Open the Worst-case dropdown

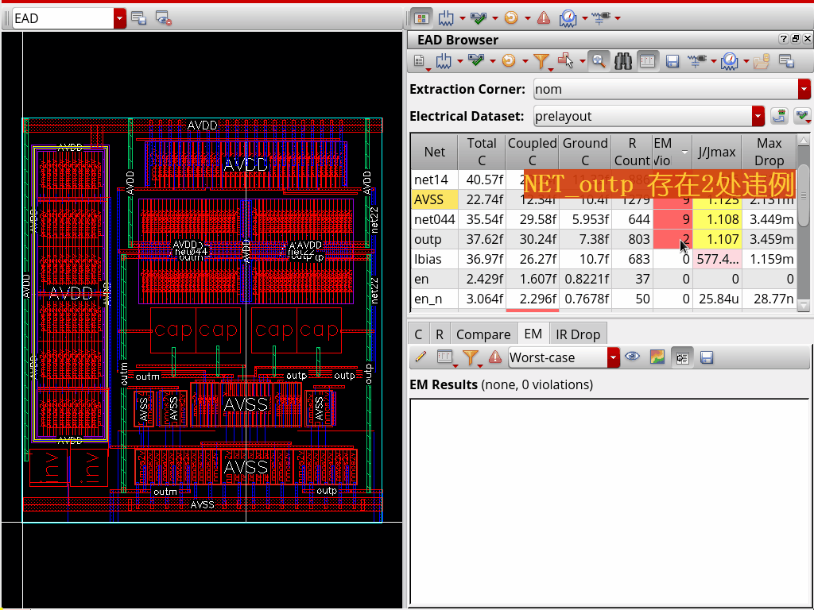(612, 357)
